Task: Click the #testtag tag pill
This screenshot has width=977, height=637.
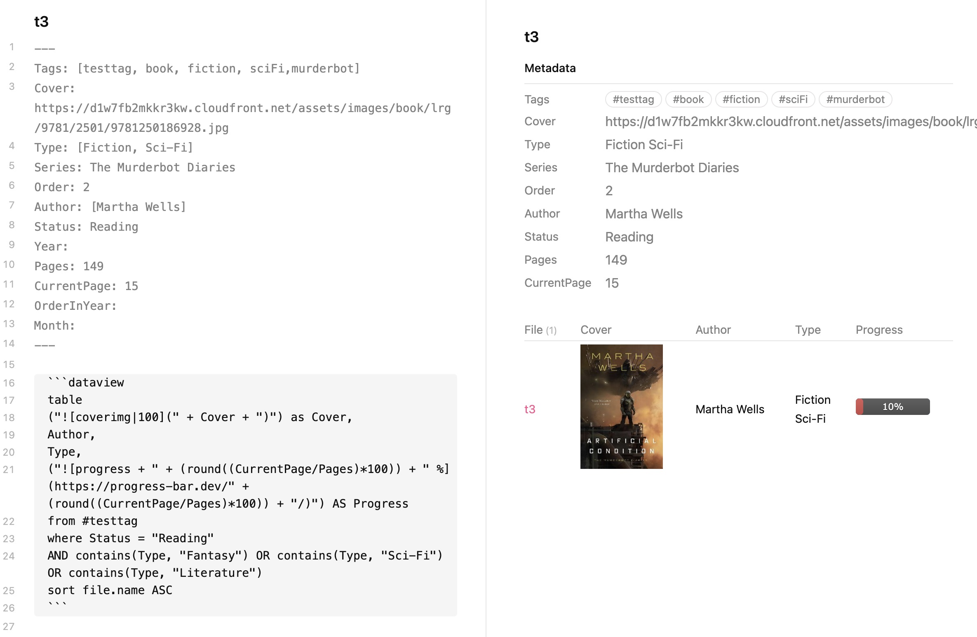Action: coord(633,99)
